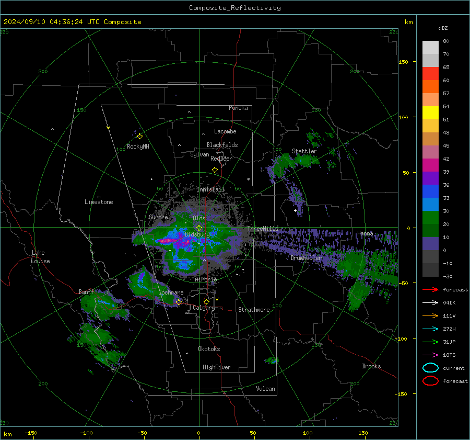Click the Banff map label

point(86,291)
